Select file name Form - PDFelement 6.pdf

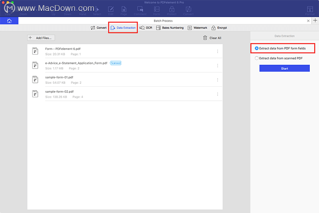[x=63, y=49]
